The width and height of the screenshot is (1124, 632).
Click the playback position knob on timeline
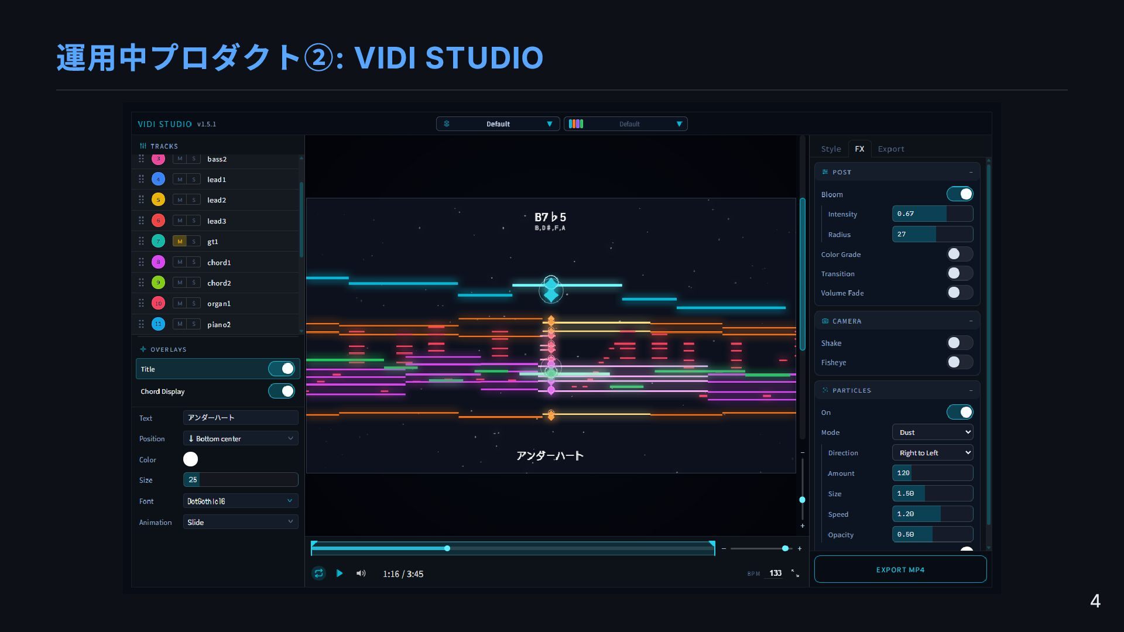447,548
